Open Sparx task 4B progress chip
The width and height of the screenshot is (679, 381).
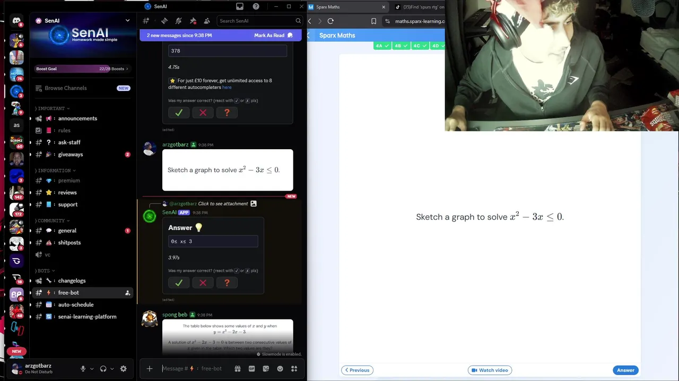pos(401,46)
